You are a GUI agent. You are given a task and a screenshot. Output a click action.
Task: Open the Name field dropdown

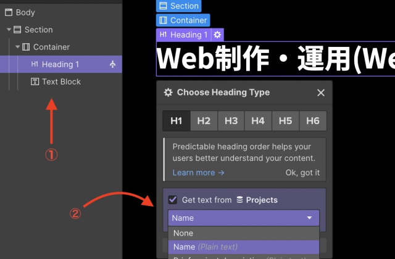coord(244,218)
